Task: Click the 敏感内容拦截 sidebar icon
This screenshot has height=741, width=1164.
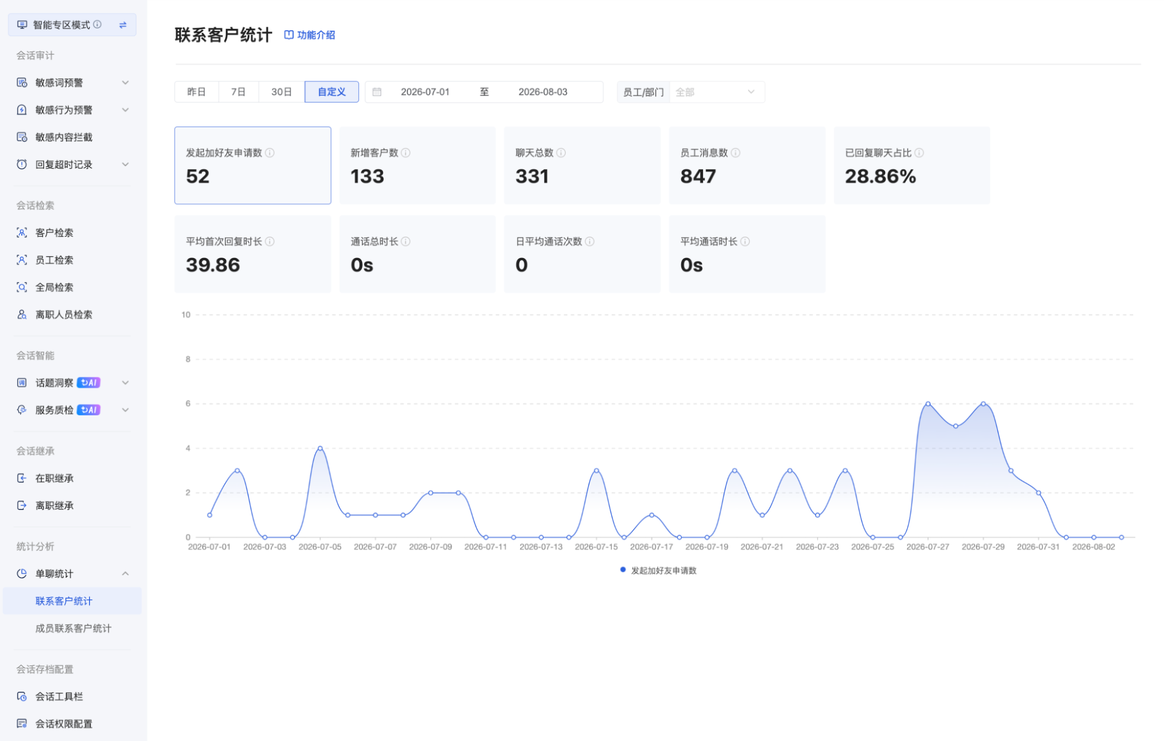Action: click(x=22, y=137)
